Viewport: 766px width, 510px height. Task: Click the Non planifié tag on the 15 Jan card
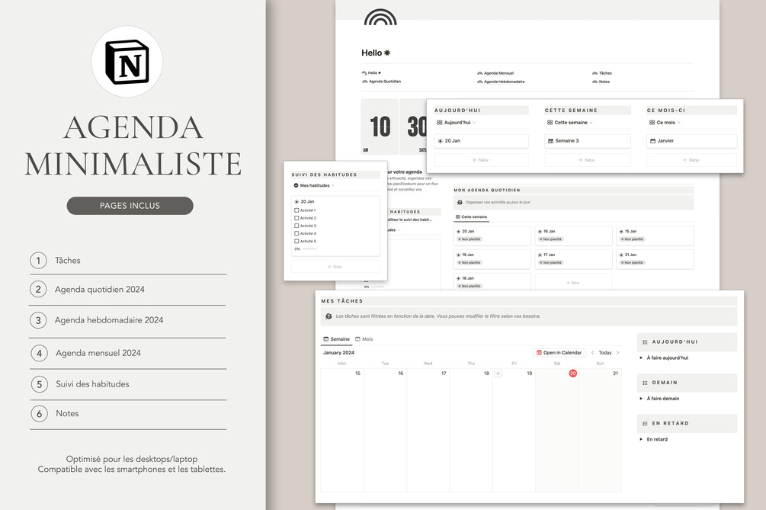pyautogui.click(x=632, y=239)
